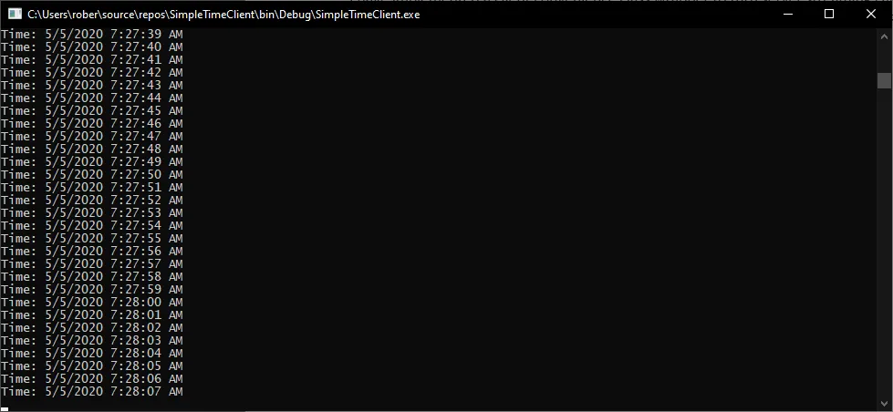The height and width of the screenshot is (412, 893).
Task: Click the line Time: 5/5/2020 7:28:04 AM
Action: point(92,354)
